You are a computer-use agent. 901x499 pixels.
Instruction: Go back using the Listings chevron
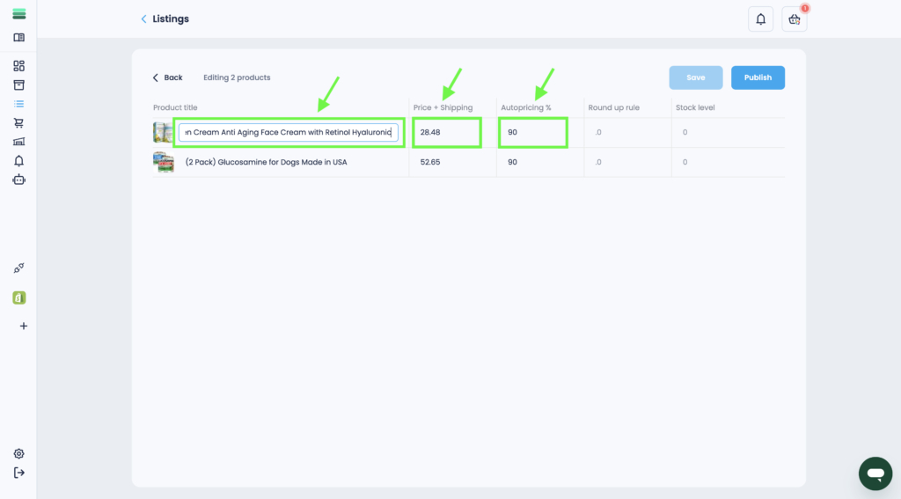144,19
